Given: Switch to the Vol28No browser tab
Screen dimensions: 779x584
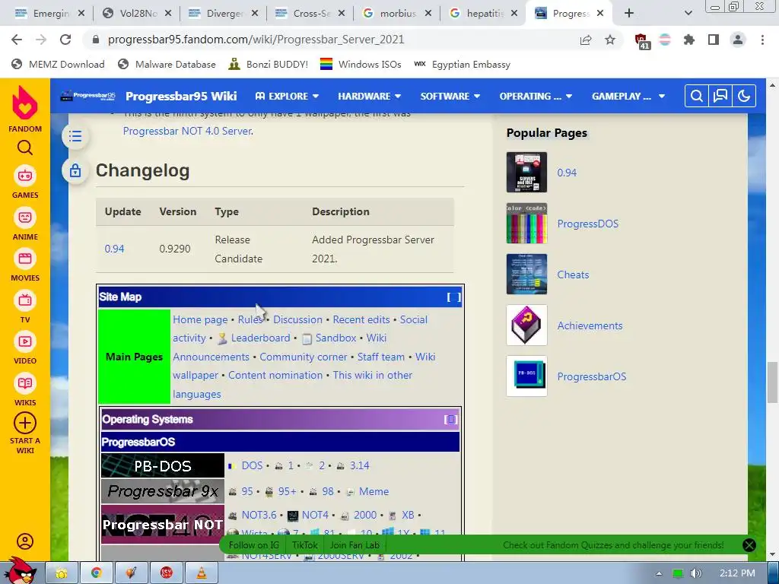Looking at the screenshot, I should (x=137, y=14).
